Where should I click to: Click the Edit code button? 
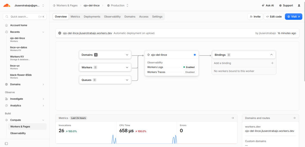274,17
